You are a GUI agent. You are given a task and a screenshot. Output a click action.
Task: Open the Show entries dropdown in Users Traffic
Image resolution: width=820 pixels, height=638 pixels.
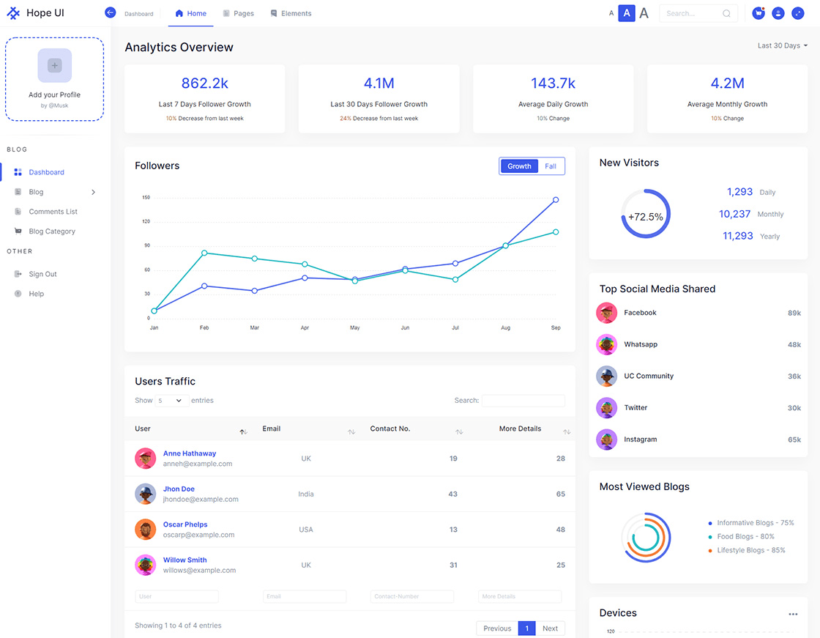[171, 400]
